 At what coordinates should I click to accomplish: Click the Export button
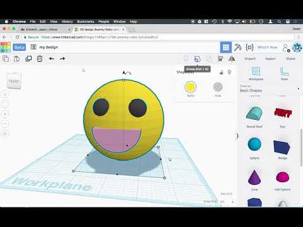pos(270,59)
